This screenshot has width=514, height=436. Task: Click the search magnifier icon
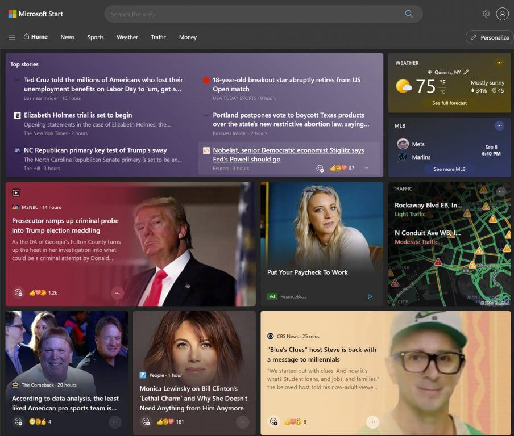[408, 14]
